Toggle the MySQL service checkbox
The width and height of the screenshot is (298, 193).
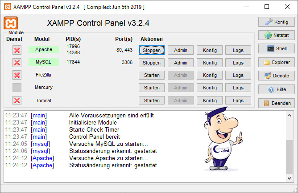point(17,62)
